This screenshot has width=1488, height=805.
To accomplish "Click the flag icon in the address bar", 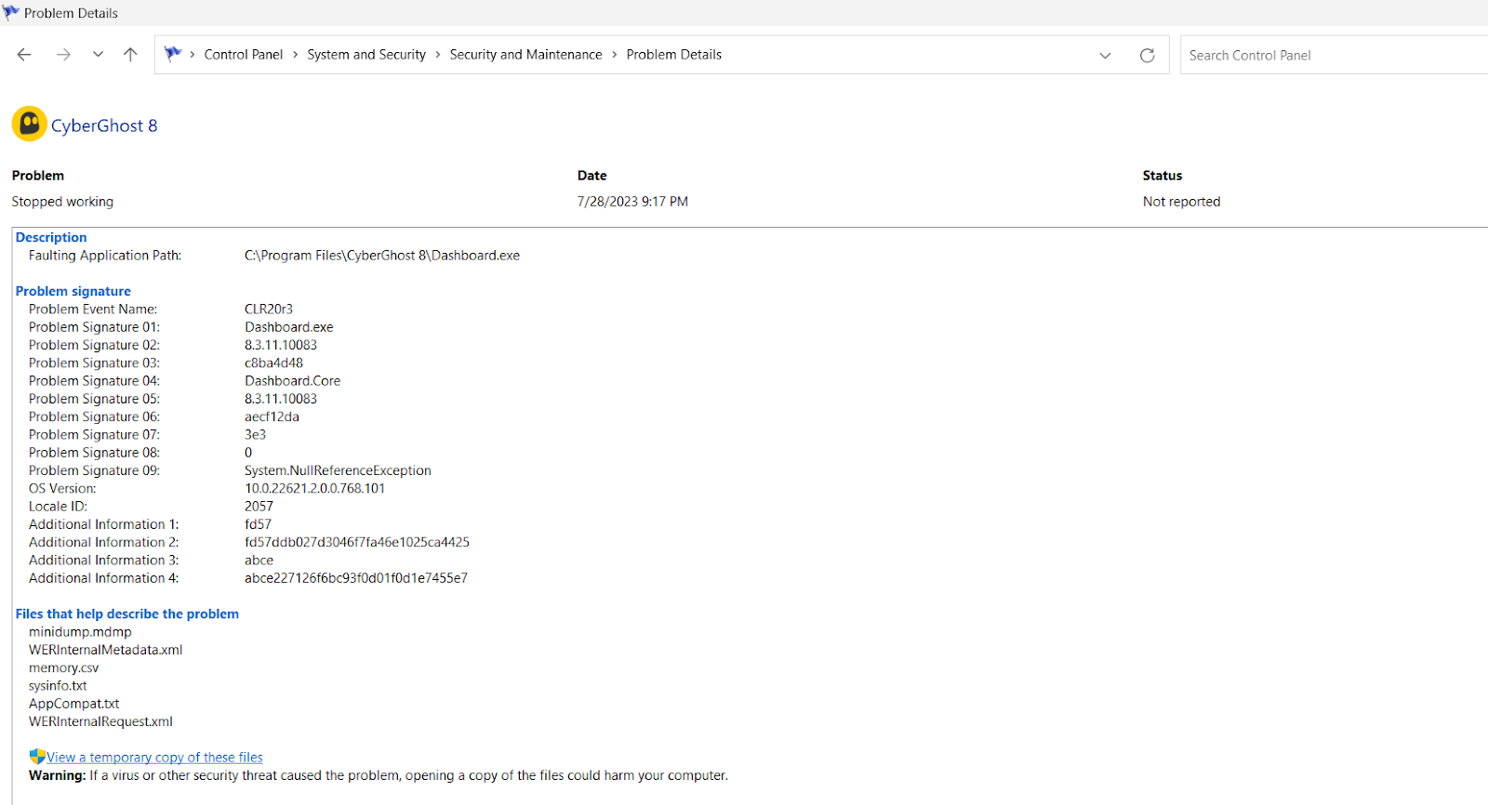I will (x=173, y=54).
